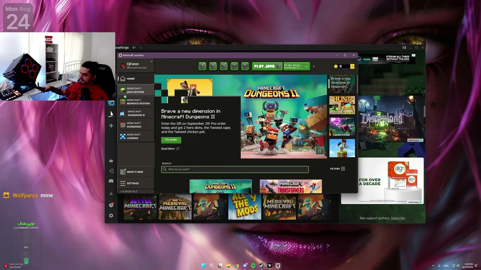
Task: Open What's New in the launcher
Action: tap(136, 172)
